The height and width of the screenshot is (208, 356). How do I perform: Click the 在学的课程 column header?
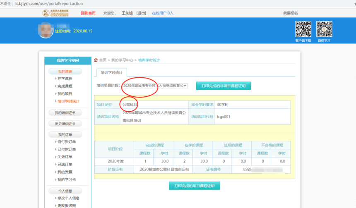194,145
